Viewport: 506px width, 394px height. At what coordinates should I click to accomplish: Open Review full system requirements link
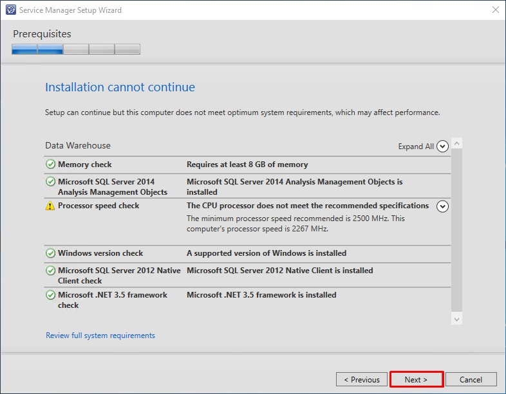pyautogui.click(x=100, y=336)
